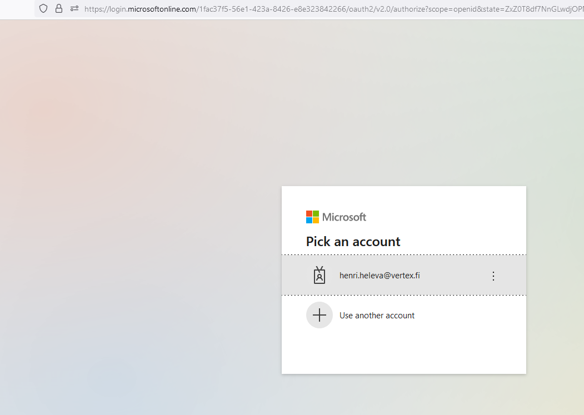Open site security padlock info
The width and height of the screenshot is (584, 415).
pos(59,8)
